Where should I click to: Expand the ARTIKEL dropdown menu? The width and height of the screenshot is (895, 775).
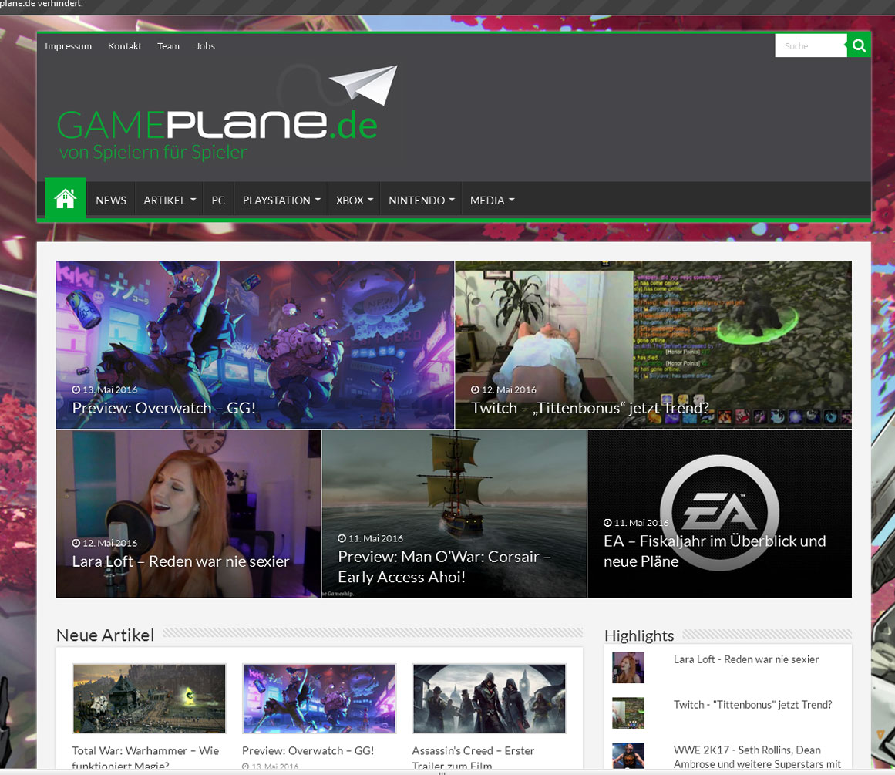click(170, 200)
